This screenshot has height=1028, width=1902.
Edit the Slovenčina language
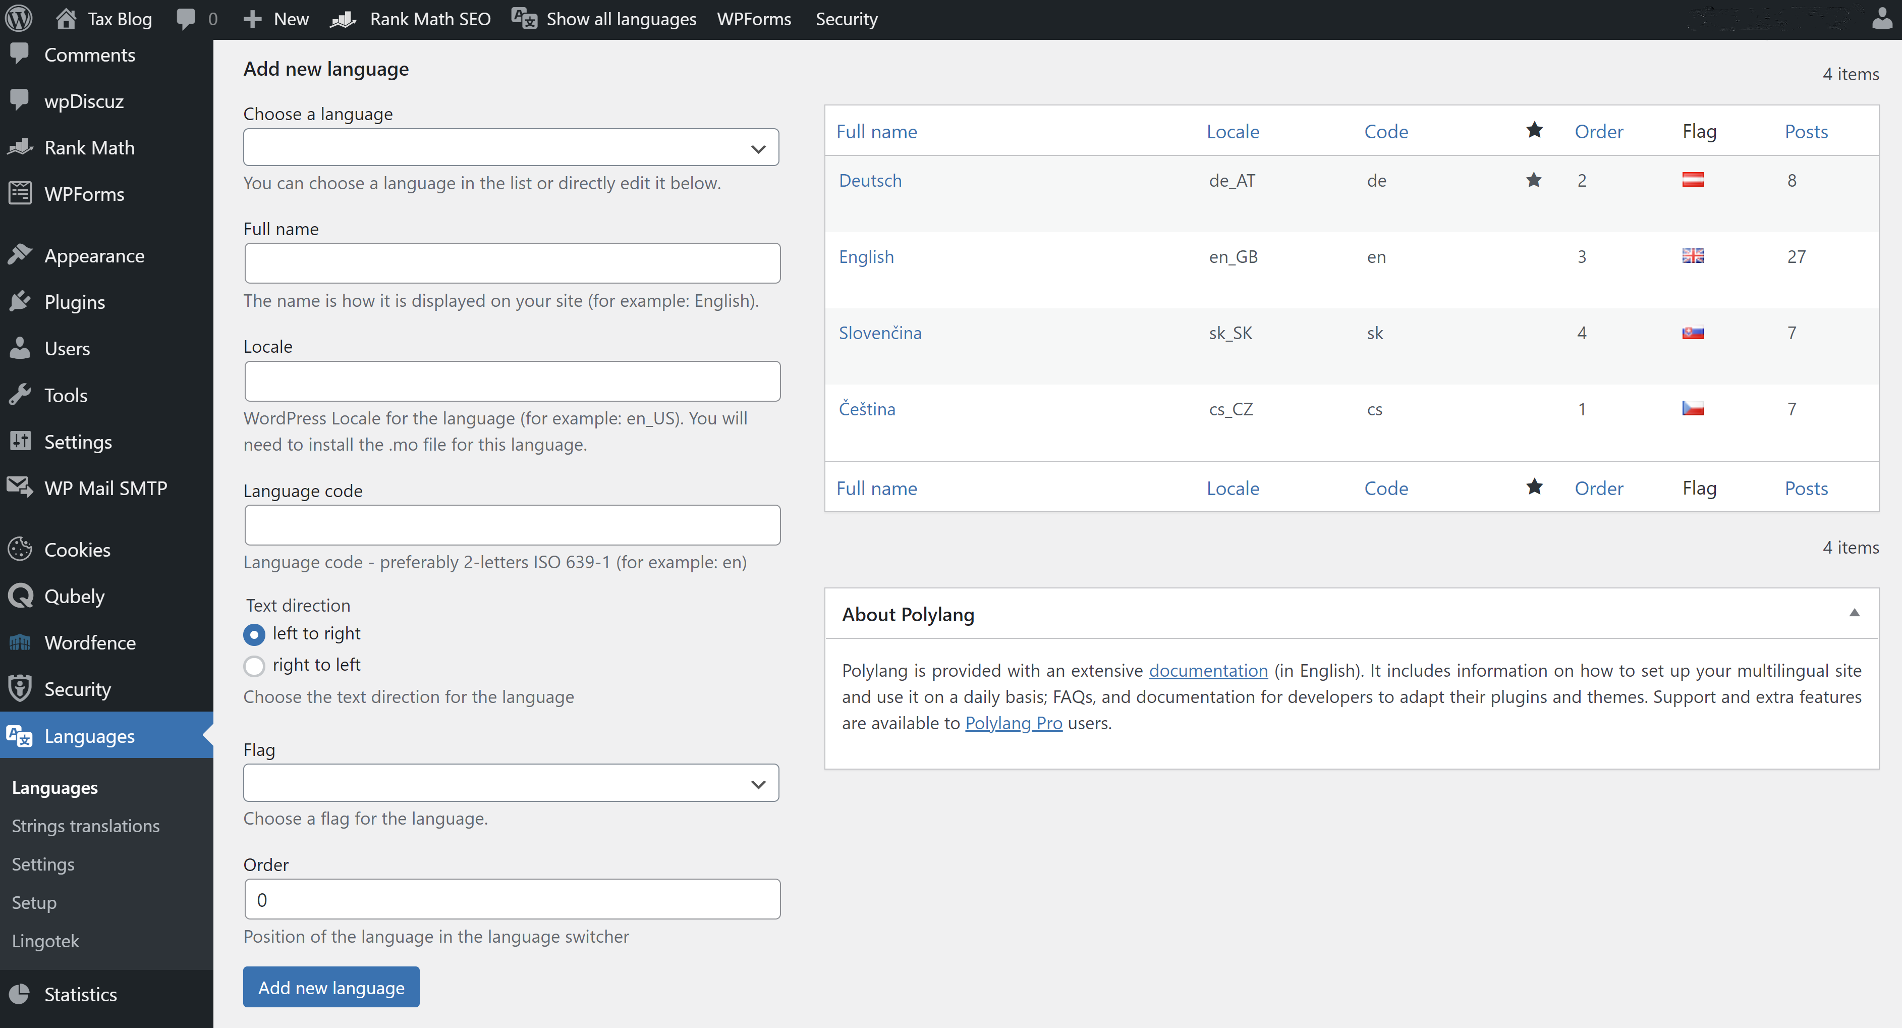(x=879, y=333)
